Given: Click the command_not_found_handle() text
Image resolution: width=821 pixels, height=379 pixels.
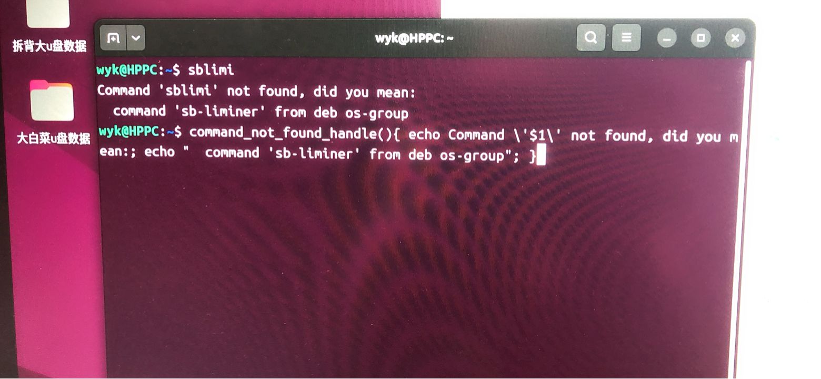Looking at the screenshot, I should click(291, 133).
